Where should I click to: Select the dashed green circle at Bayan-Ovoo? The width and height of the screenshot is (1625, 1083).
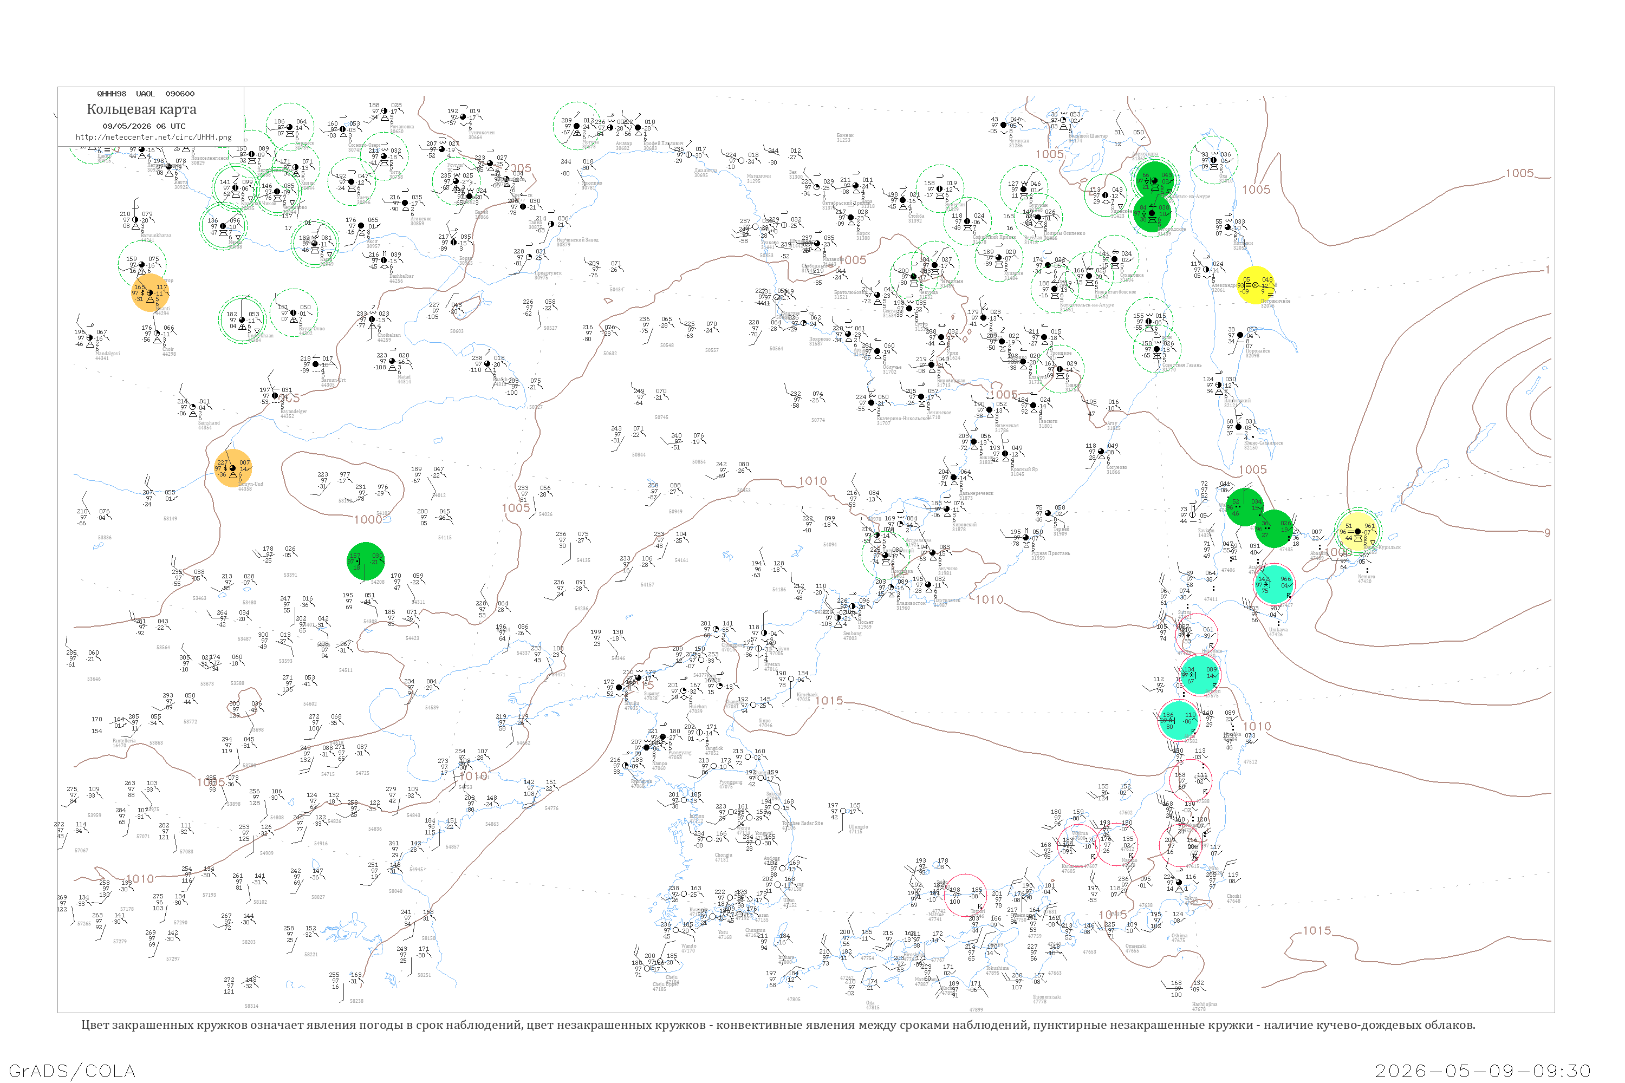pos(294,314)
